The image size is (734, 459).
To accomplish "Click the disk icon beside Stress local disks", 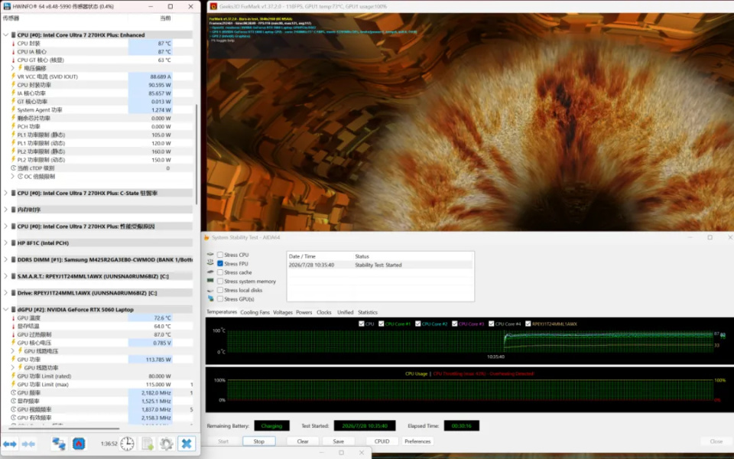I will point(210,290).
